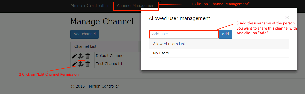The height and width of the screenshot is (94, 305).
Task: Click the 2015 Minion Controller footer text
Action: (95, 86)
